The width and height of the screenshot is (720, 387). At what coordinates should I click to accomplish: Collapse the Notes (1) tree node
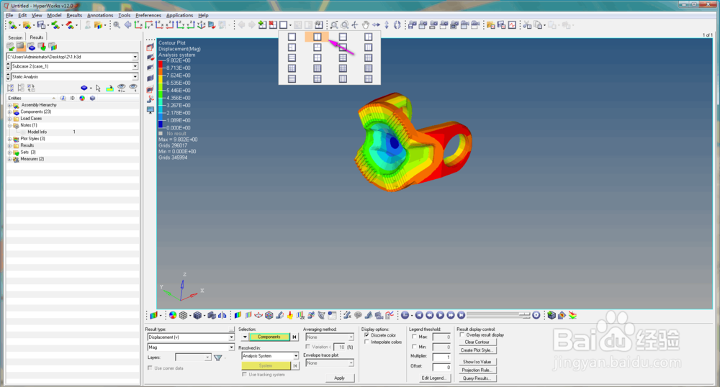9,125
